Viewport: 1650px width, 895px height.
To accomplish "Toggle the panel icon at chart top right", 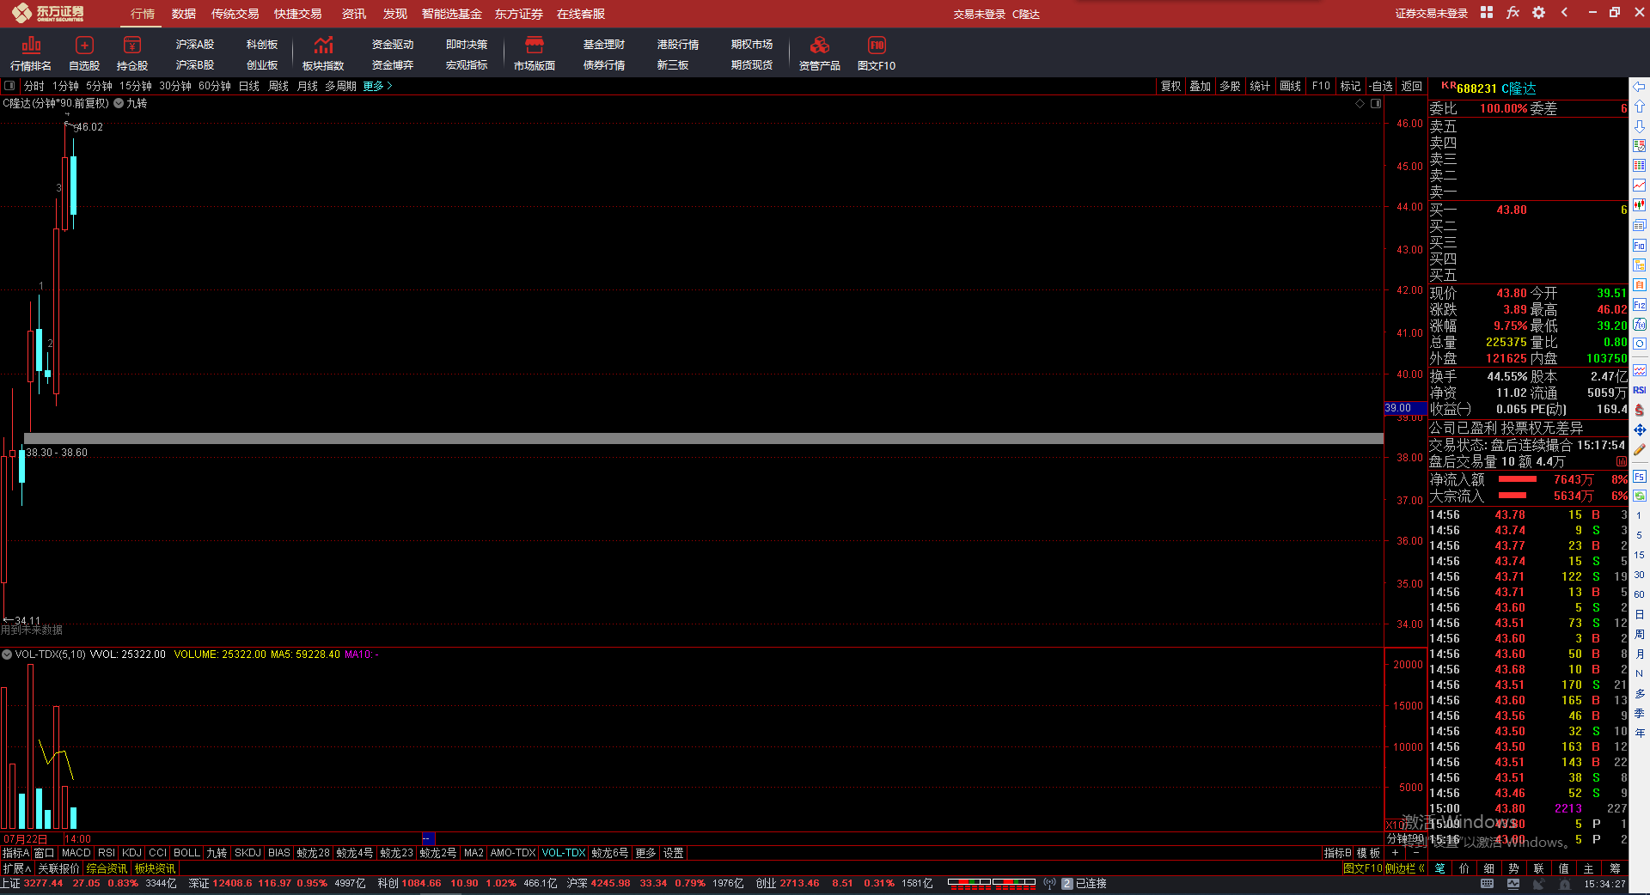I will (1375, 104).
